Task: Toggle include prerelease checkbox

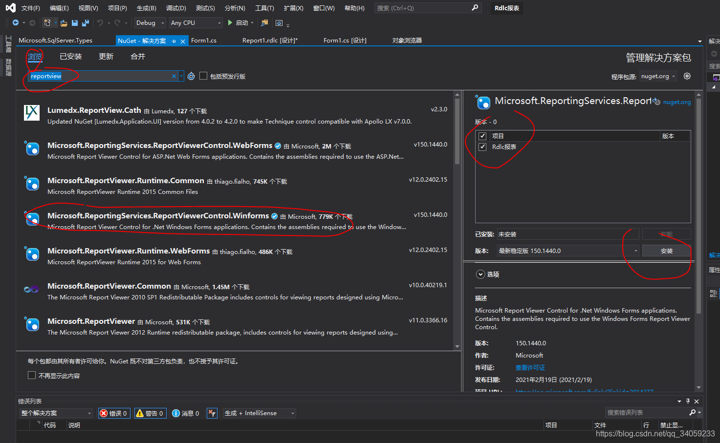Action: click(x=203, y=76)
